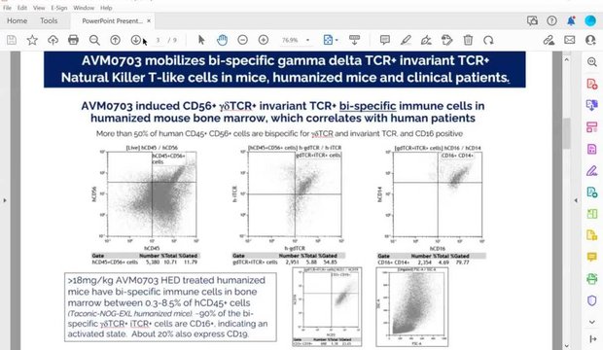Select the Hand pan tool
Viewport: 603px width, 350px height.
pyautogui.click(x=222, y=40)
